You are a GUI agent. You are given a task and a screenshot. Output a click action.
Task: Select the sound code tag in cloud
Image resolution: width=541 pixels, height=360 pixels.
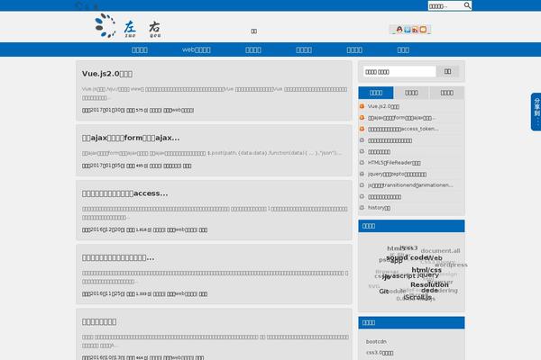point(408,257)
